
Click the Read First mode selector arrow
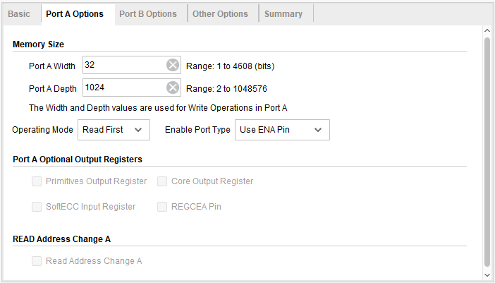pyautogui.click(x=138, y=130)
